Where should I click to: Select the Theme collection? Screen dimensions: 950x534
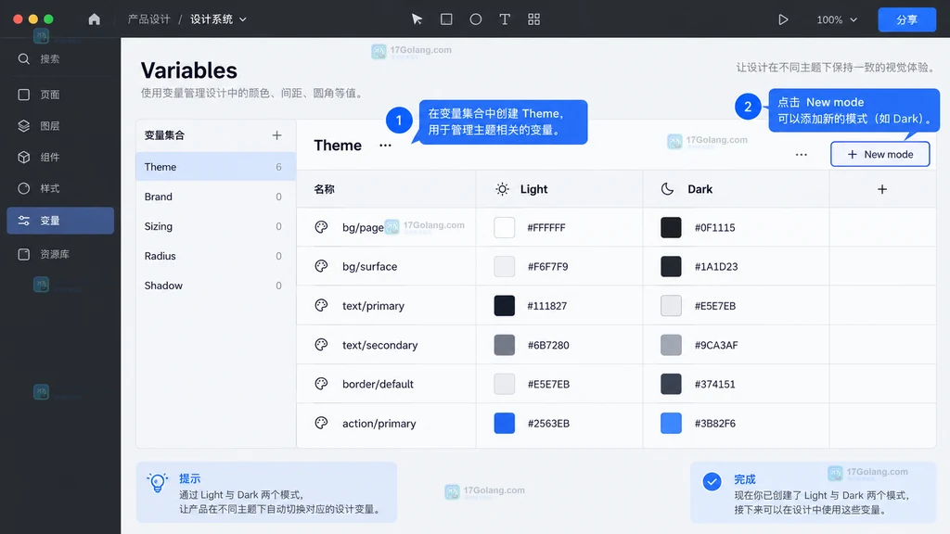[215, 167]
